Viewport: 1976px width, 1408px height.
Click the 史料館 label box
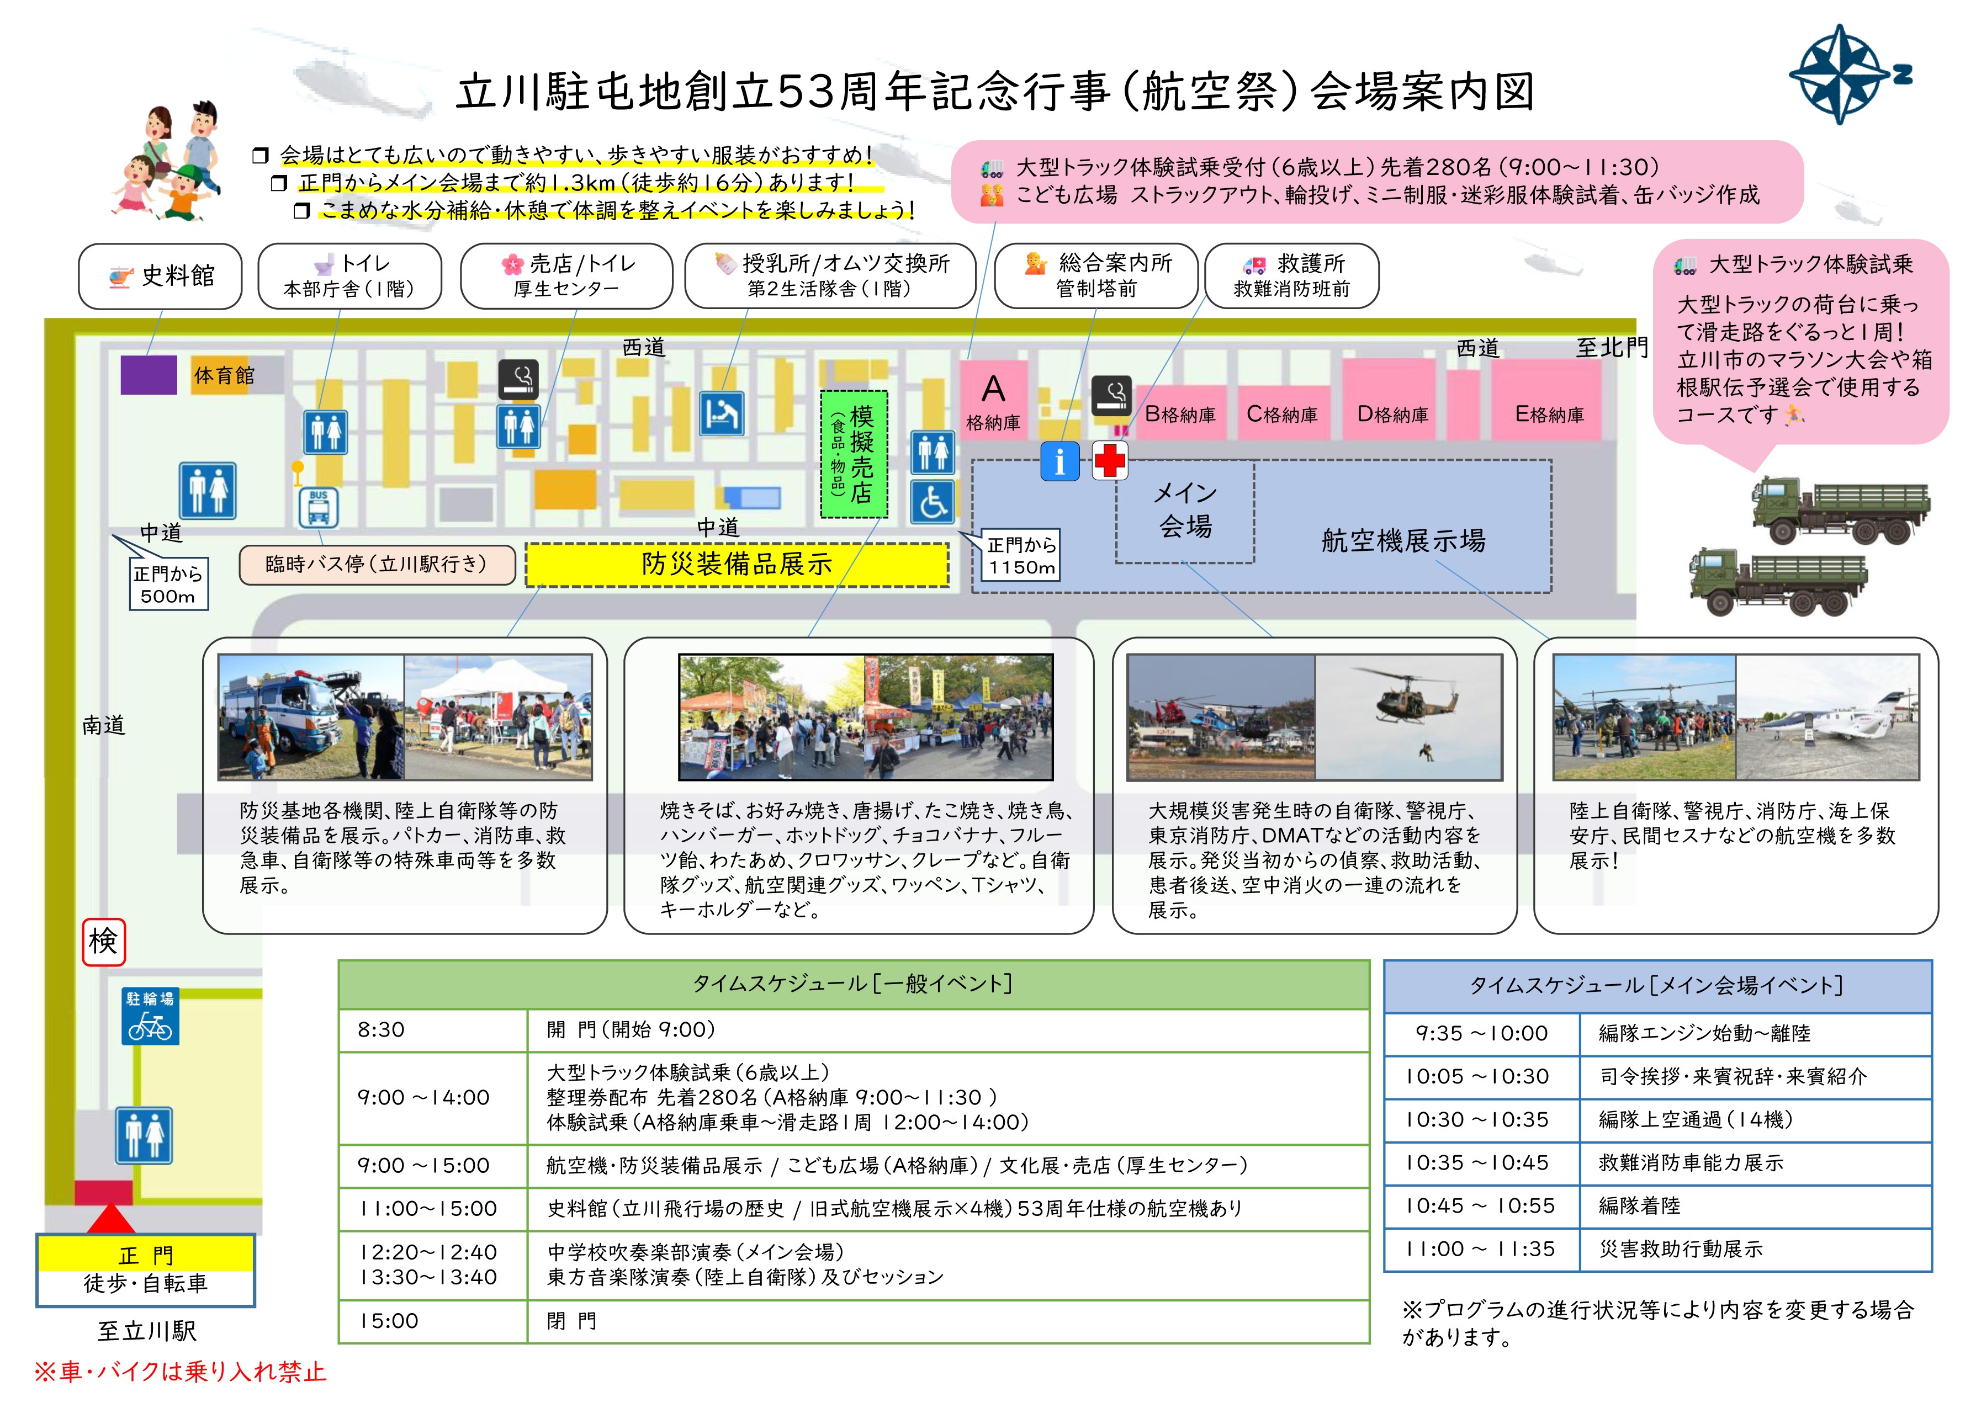[161, 276]
